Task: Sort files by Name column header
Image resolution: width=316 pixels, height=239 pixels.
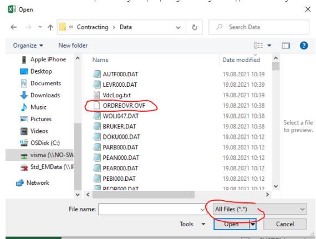Action: [x=100, y=60]
